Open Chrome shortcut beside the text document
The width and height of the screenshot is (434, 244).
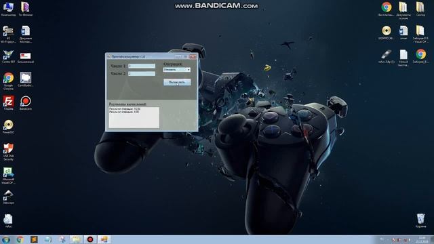(420, 56)
